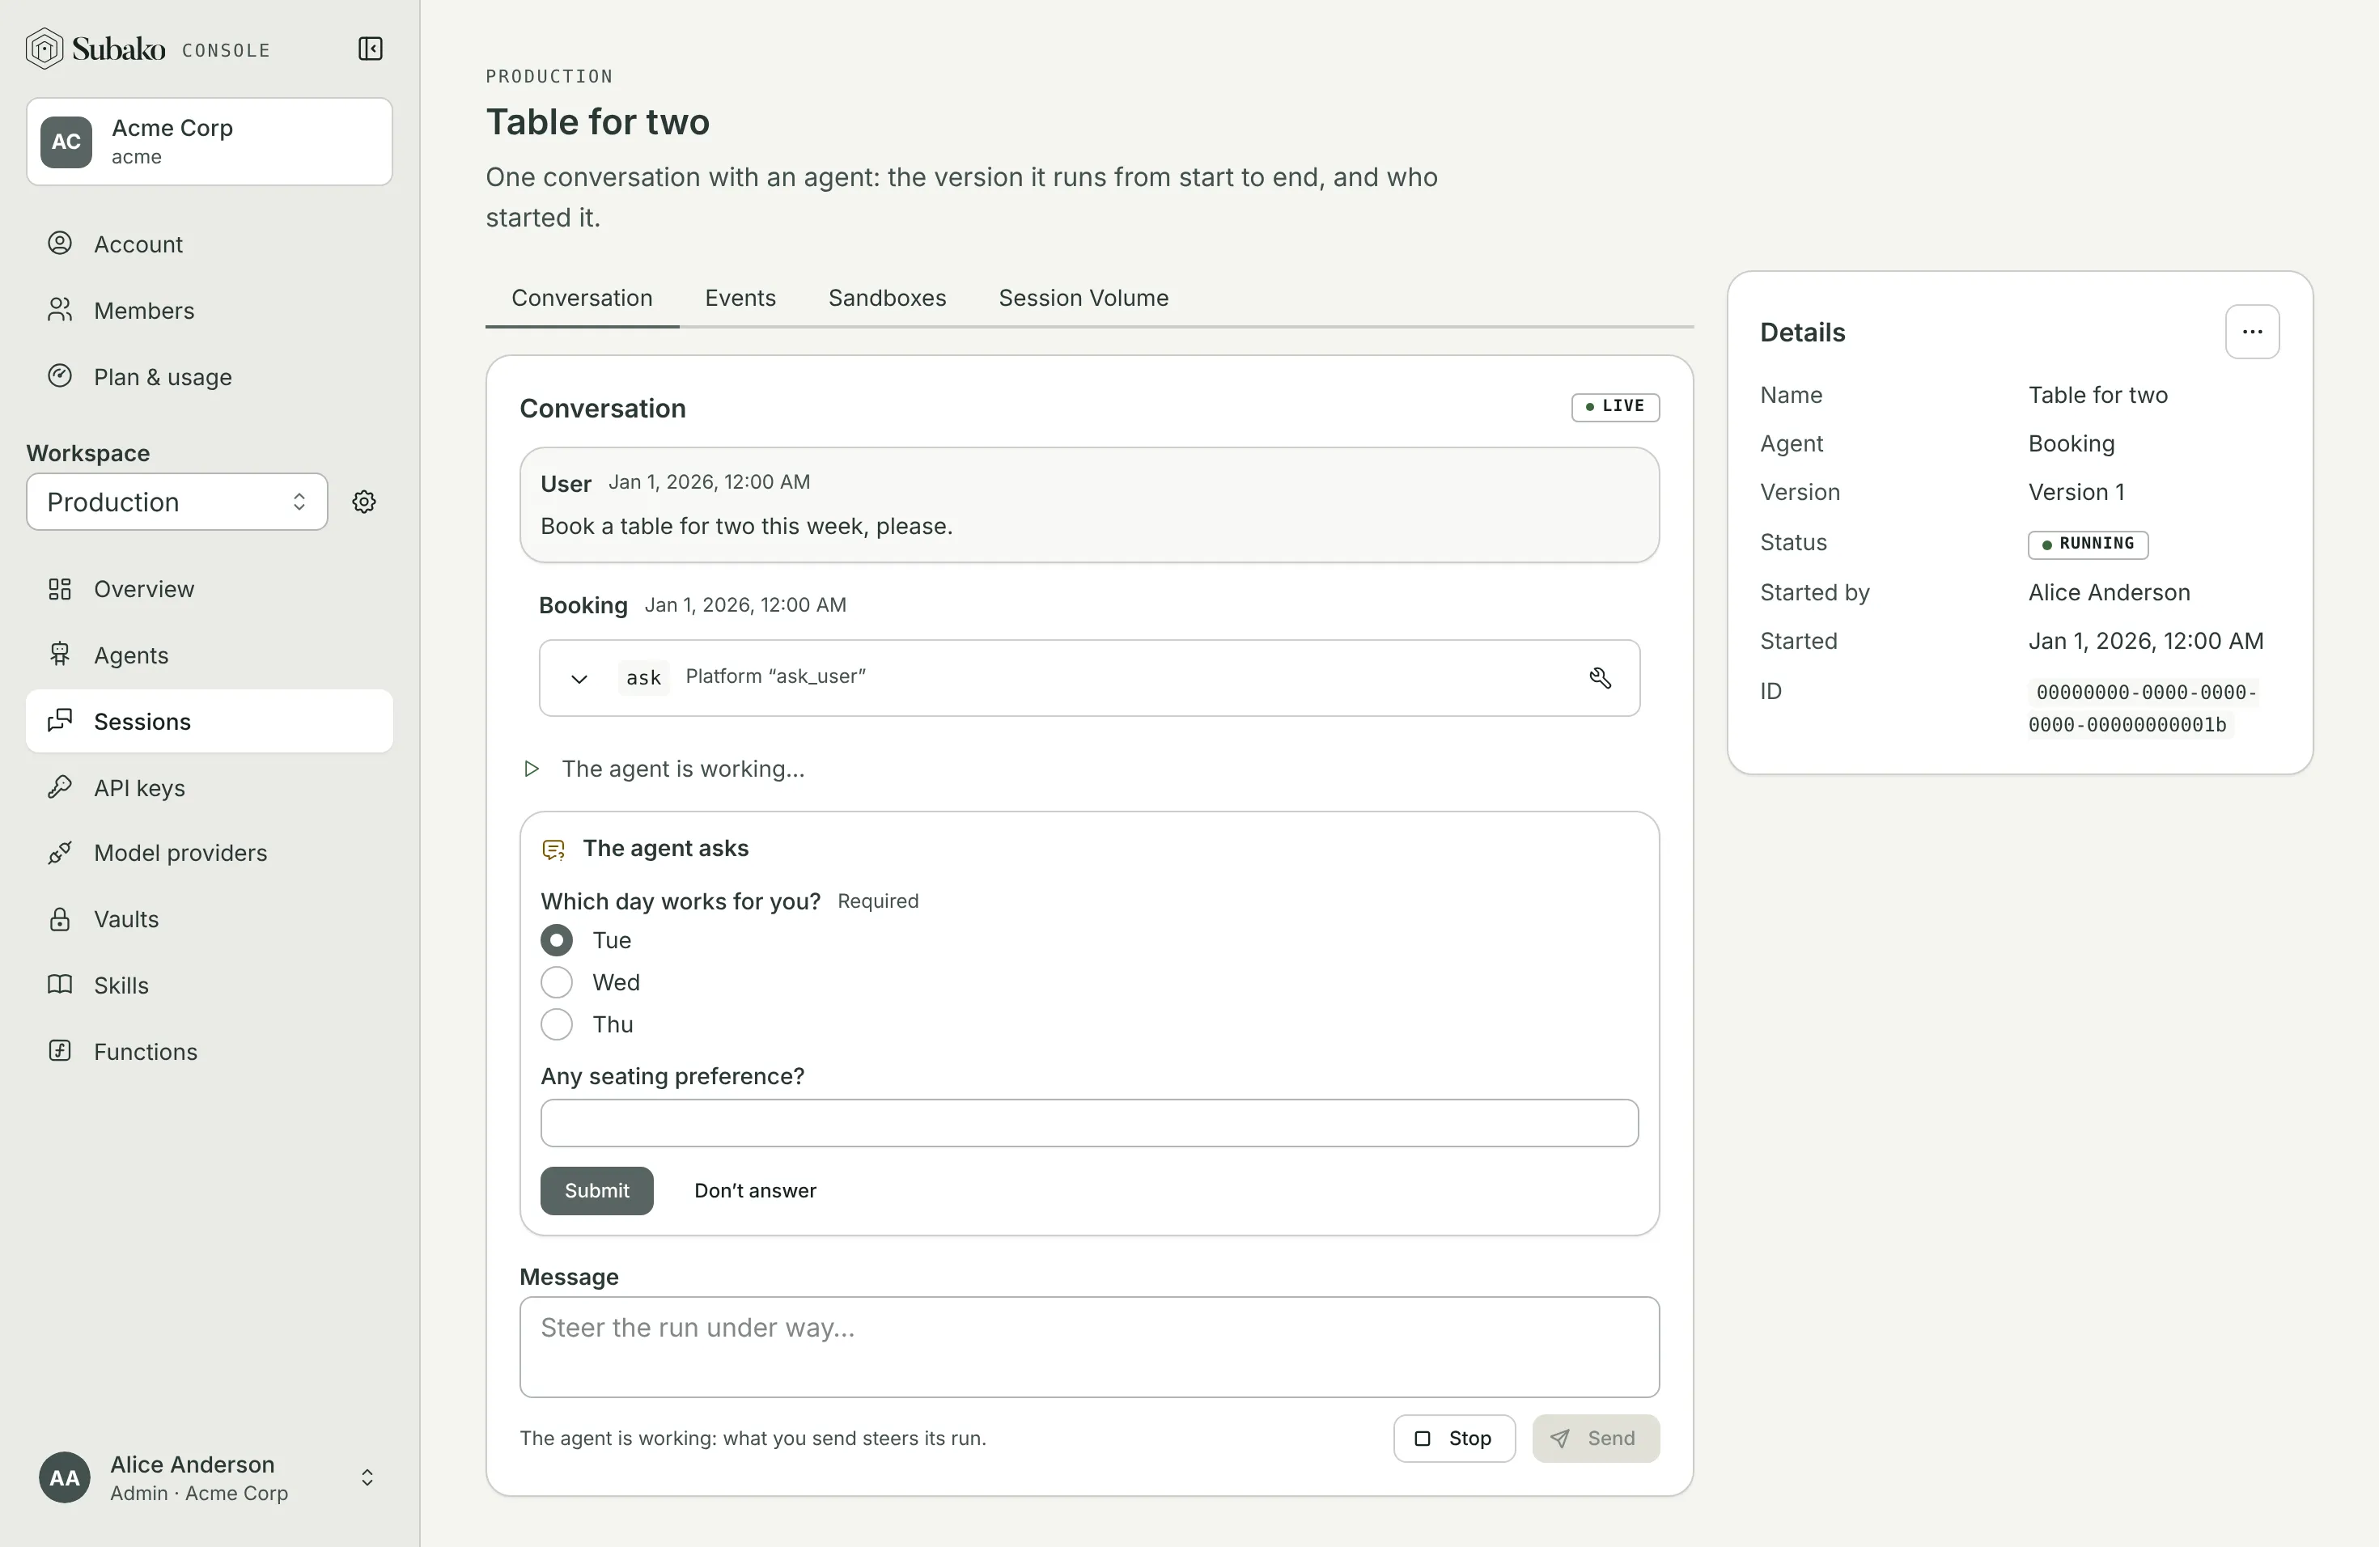Click the RUNNING status badge
The height and width of the screenshot is (1547, 2379).
pos(2089,544)
